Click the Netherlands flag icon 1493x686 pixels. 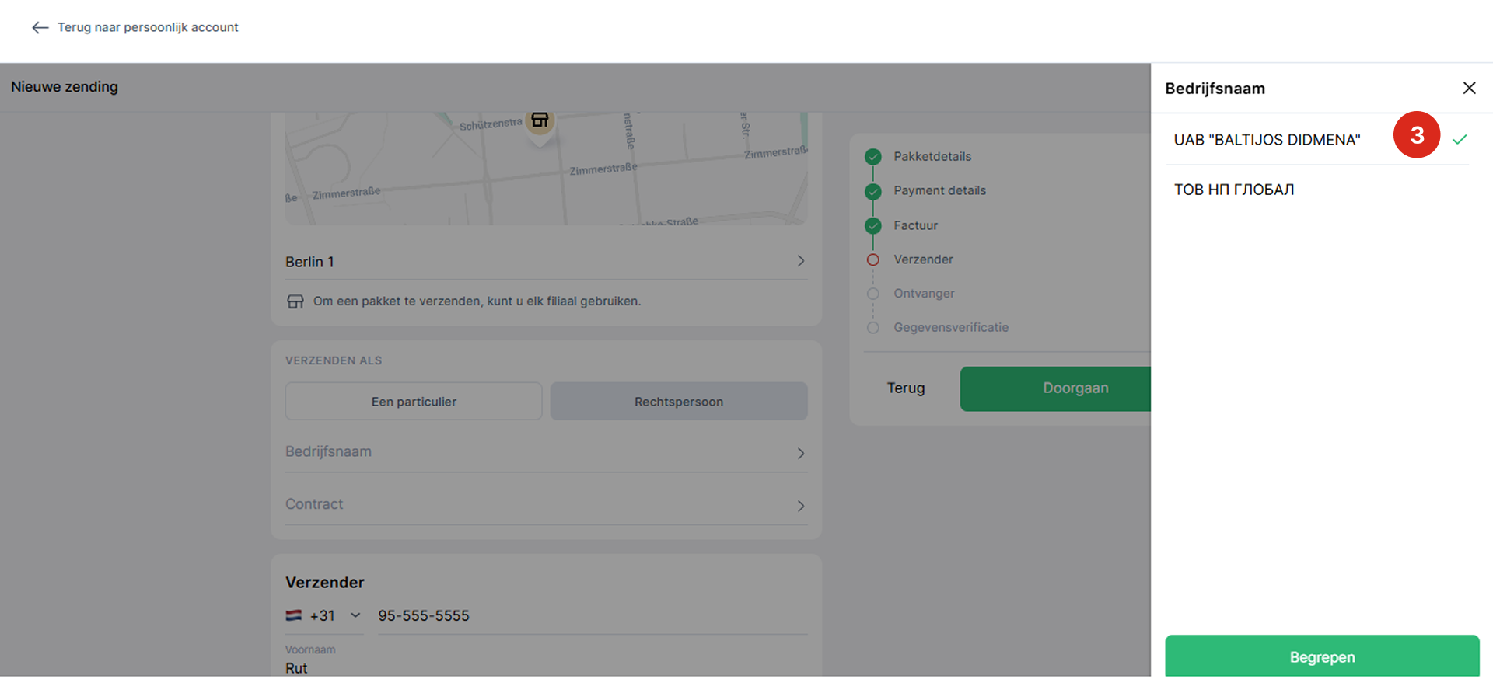pos(294,615)
